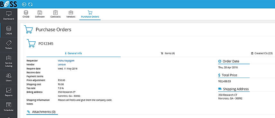Click the Payment terms label

[35, 76]
